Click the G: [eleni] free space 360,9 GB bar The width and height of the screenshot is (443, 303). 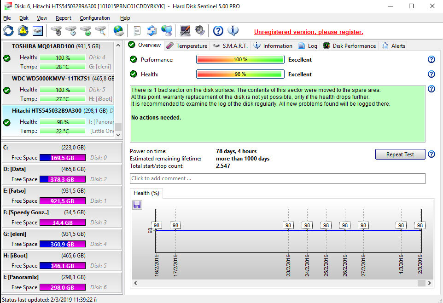(x=63, y=244)
